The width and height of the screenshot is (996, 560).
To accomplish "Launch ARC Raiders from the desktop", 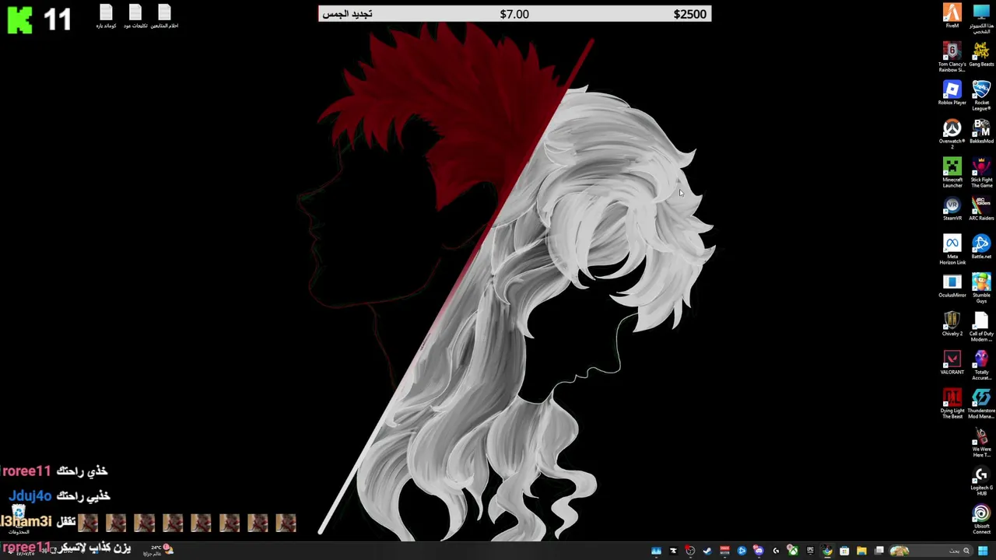I will pyautogui.click(x=981, y=208).
